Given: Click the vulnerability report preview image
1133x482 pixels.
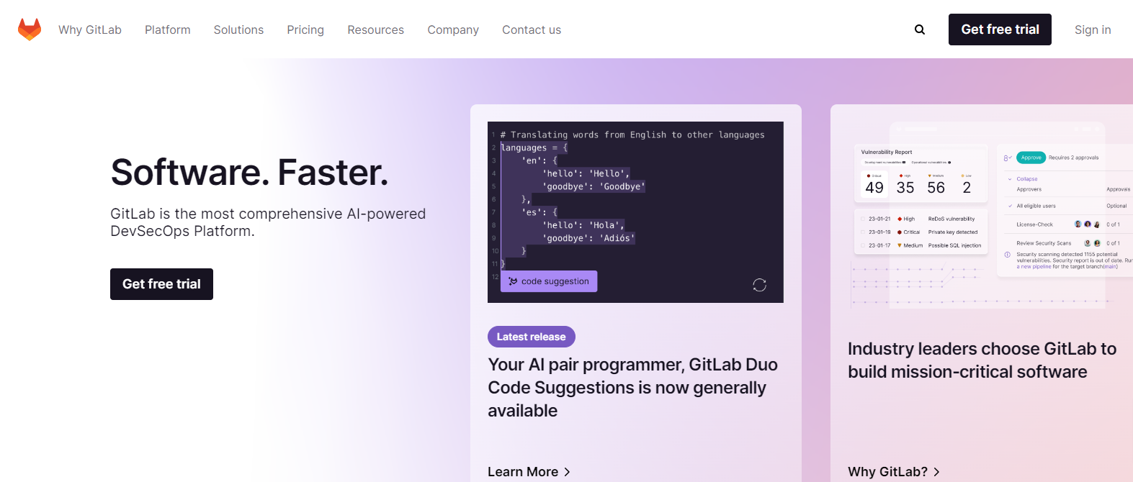Looking at the screenshot, I should [x=990, y=216].
